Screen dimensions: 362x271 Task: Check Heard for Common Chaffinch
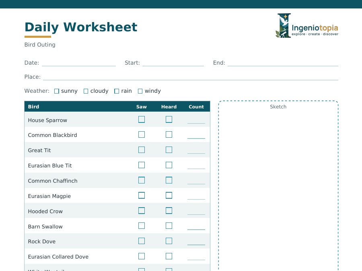click(169, 180)
